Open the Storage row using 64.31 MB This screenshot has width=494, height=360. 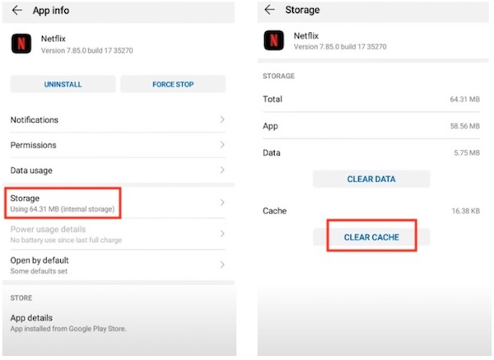tap(118, 203)
